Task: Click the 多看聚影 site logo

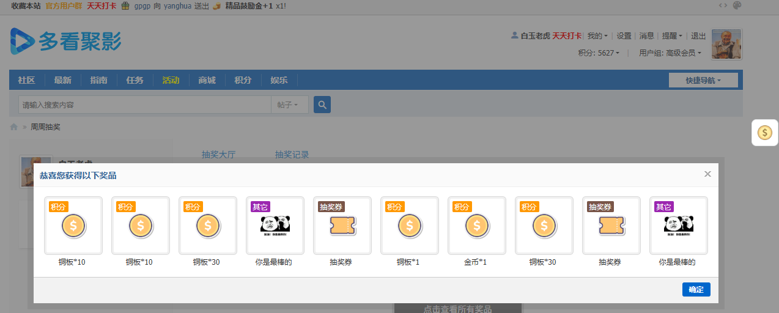Action: (66, 41)
